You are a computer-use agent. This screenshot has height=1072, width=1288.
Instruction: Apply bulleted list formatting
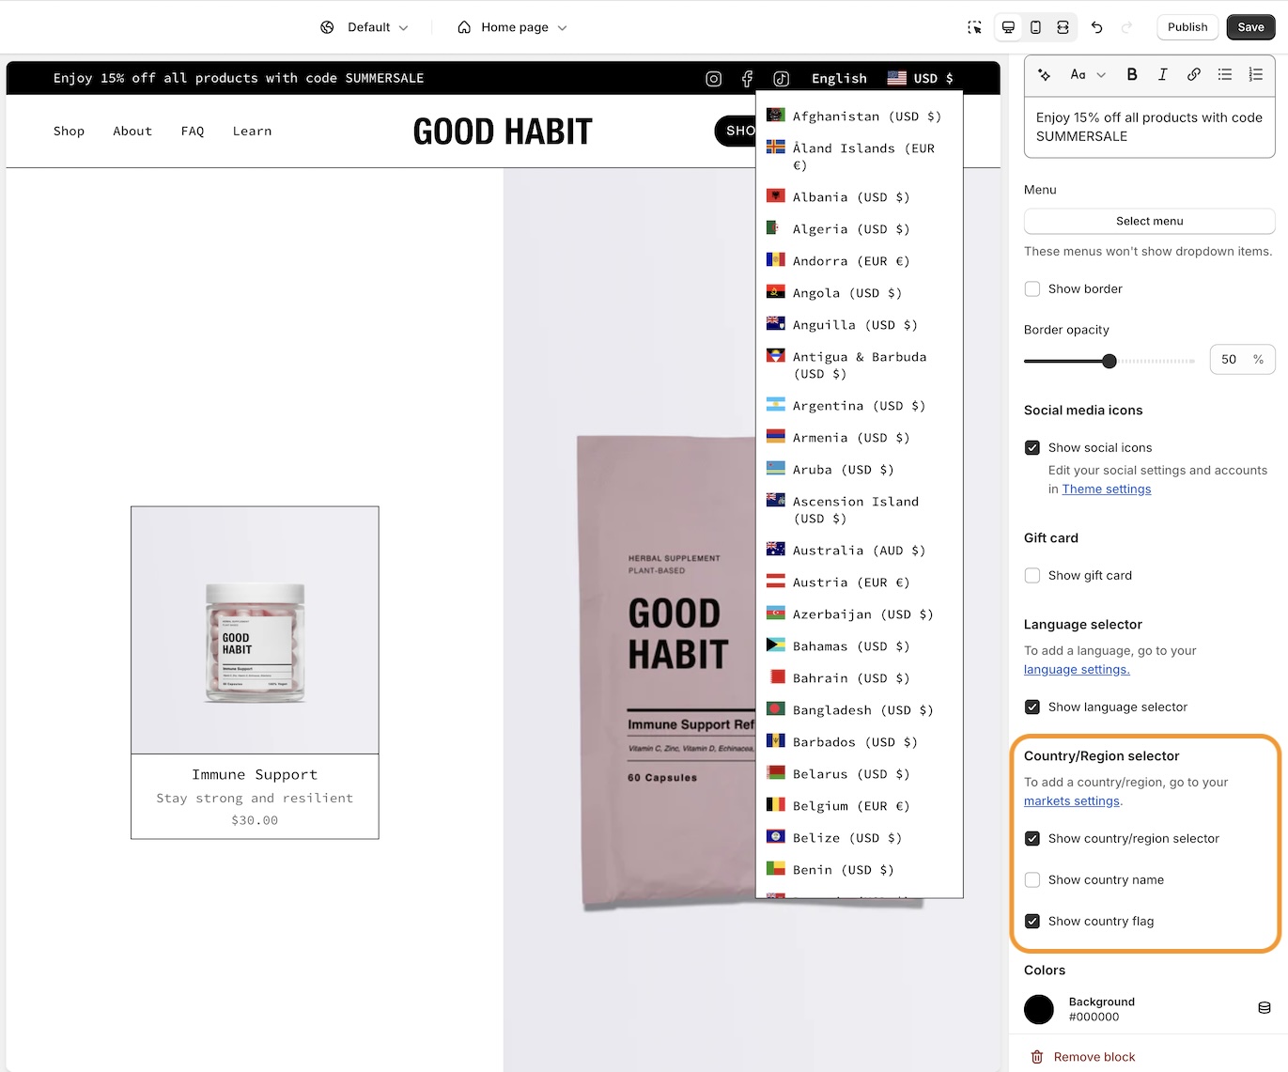coord(1225,74)
